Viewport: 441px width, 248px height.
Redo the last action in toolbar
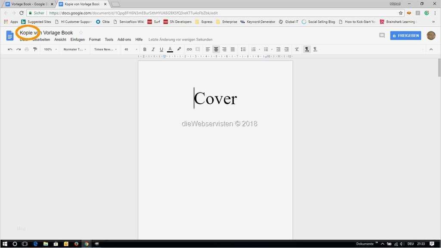(x=18, y=50)
